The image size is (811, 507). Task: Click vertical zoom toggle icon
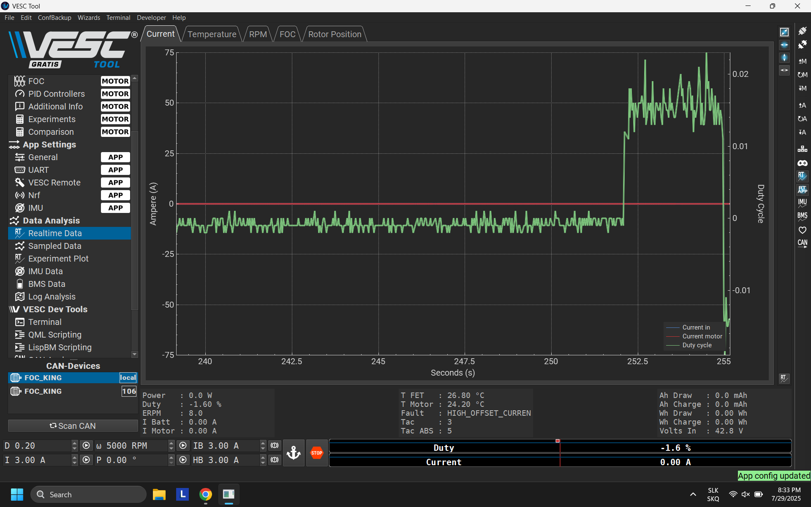point(784,57)
